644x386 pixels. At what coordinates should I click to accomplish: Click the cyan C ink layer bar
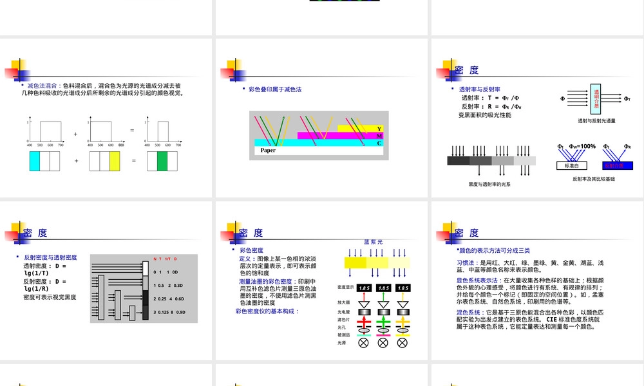[319, 143]
